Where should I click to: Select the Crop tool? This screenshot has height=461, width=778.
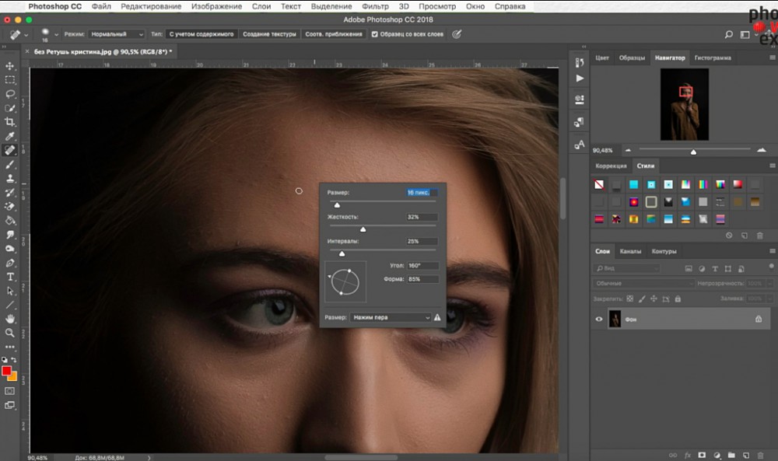(x=10, y=122)
